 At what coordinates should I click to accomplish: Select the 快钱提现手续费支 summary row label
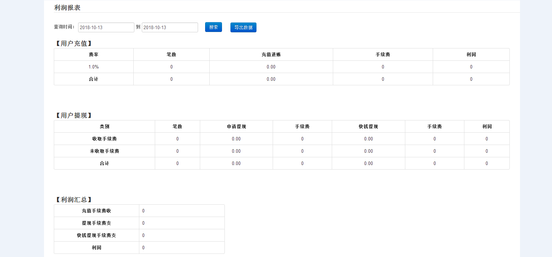[96, 235]
